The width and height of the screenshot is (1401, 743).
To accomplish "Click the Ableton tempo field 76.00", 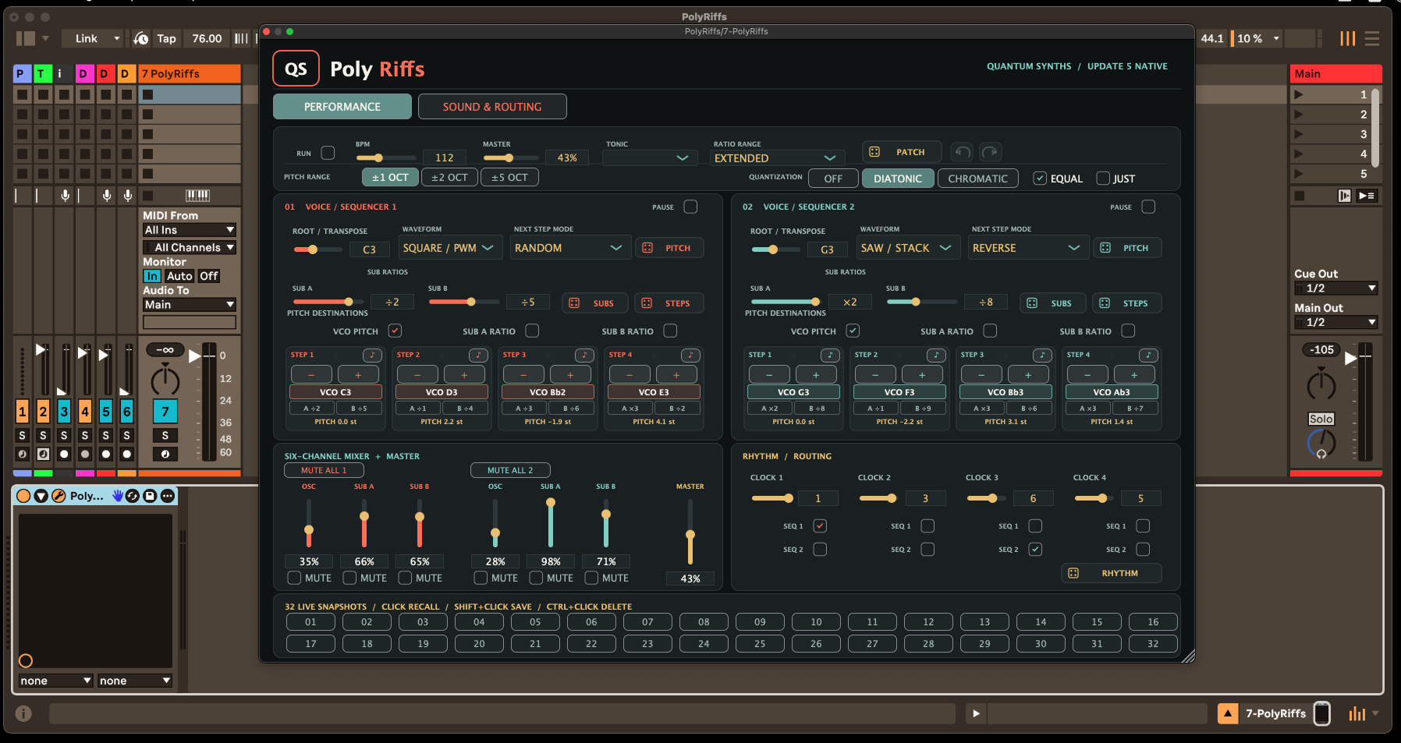I will click(207, 38).
